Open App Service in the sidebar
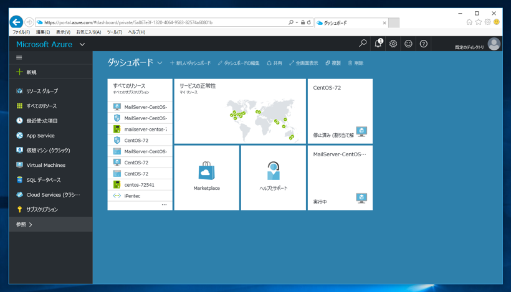511x292 pixels. point(51,136)
